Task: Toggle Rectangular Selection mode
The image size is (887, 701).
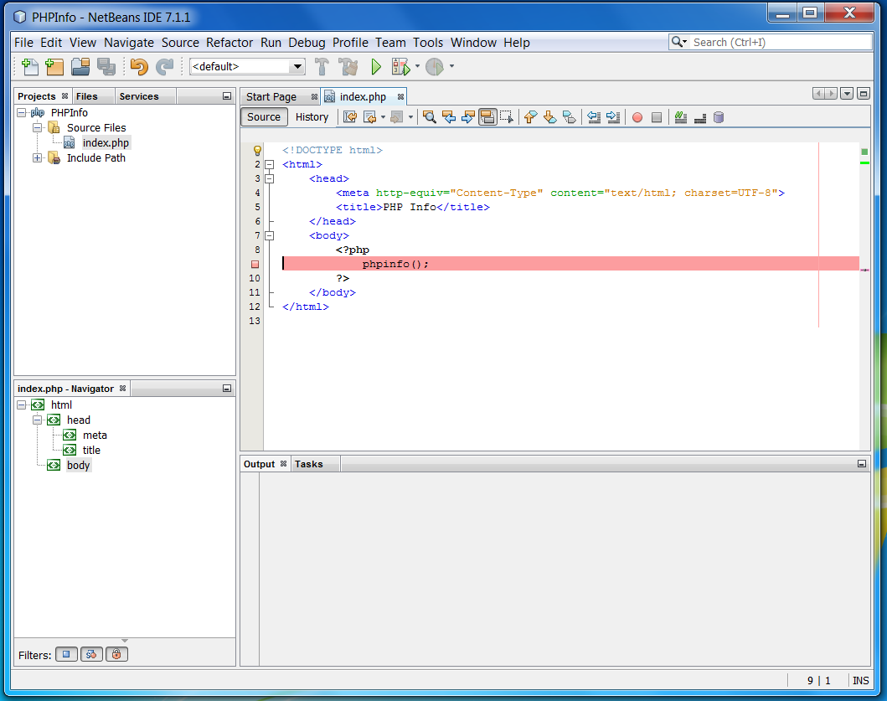Action: coord(506,117)
